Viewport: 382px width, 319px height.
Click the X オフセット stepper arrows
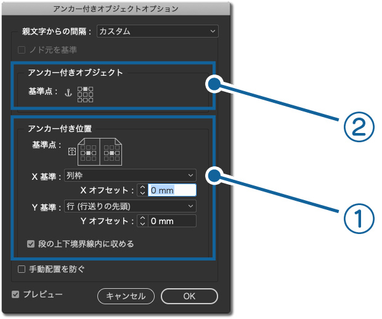(142, 190)
